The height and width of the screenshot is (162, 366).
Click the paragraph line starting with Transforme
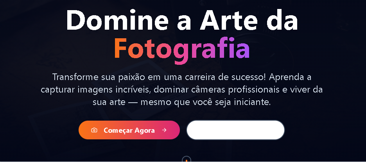click(182, 77)
